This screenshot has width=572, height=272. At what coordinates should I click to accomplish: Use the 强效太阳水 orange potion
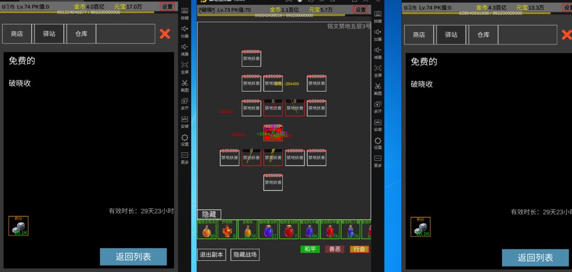[x=207, y=229]
